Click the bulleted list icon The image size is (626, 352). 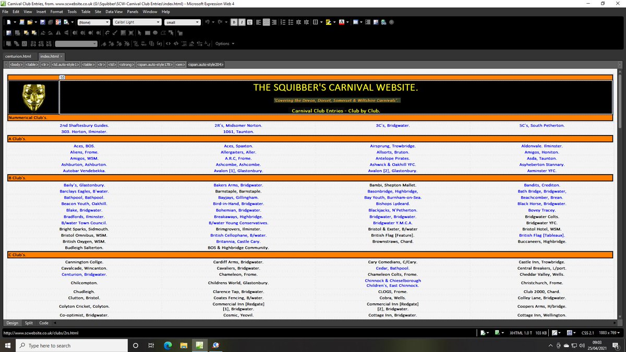click(x=291, y=22)
